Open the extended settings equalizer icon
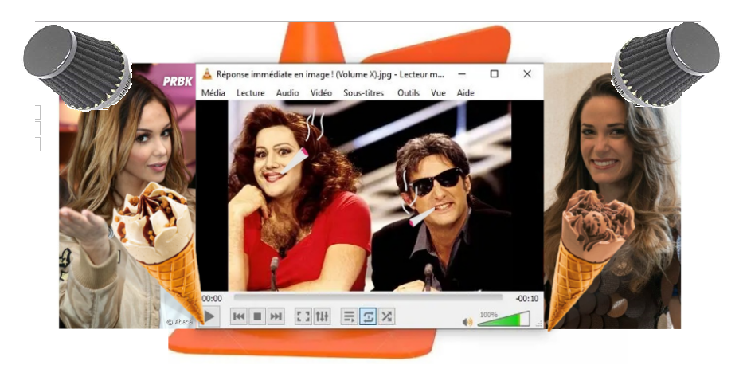This screenshot has width=743, height=365. pyautogui.click(x=322, y=316)
